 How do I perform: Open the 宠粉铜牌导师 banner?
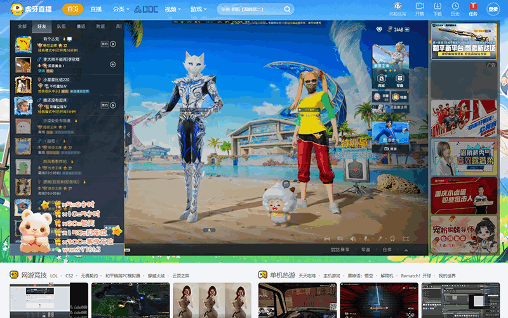pyautogui.click(x=464, y=234)
